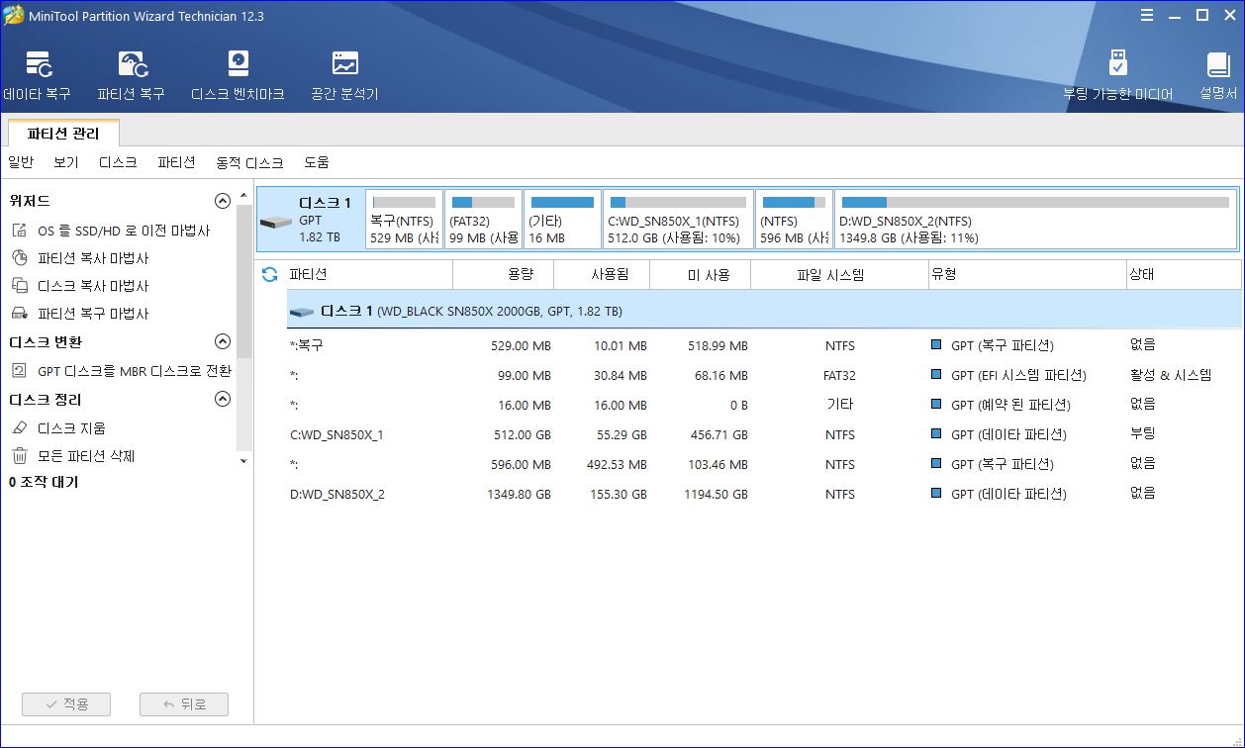This screenshot has width=1245, height=748.
Task: Open the 파티션 menu
Action: click(176, 162)
